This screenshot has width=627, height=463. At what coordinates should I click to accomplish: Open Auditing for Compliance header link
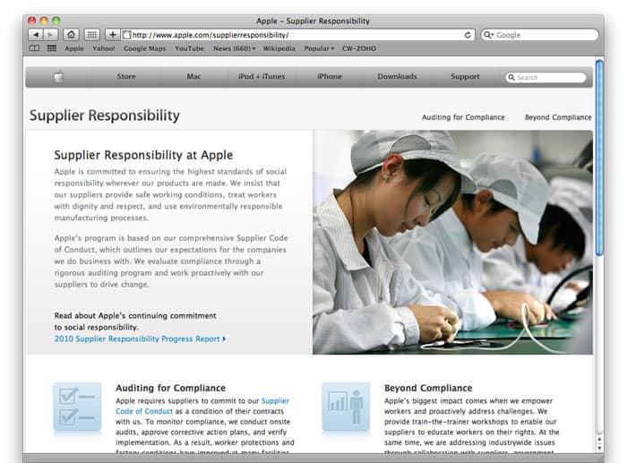(463, 117)
